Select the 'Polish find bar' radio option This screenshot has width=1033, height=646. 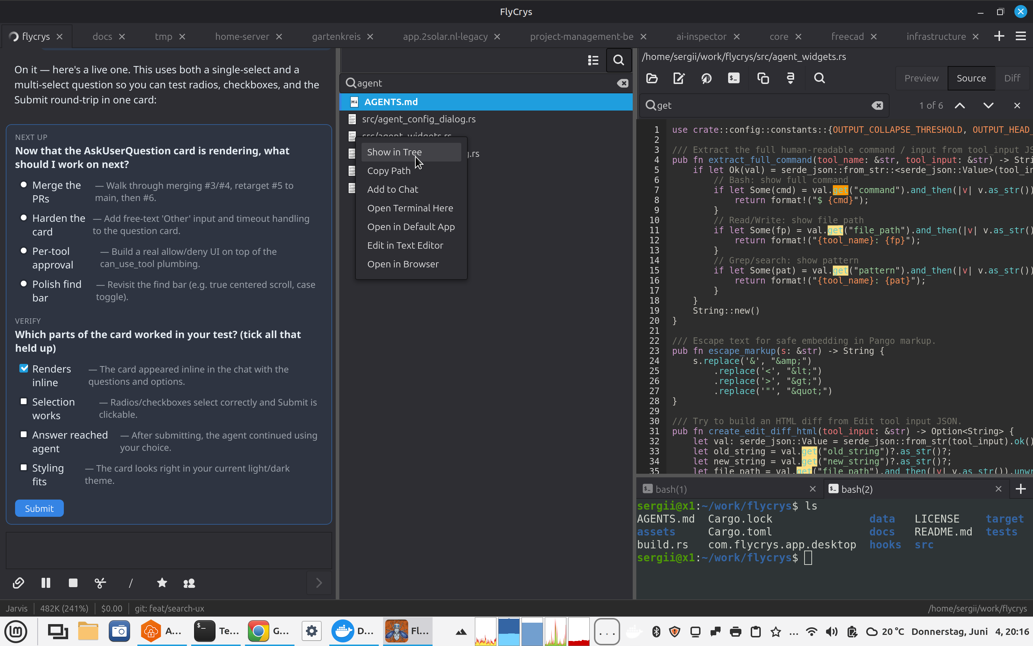24,284
